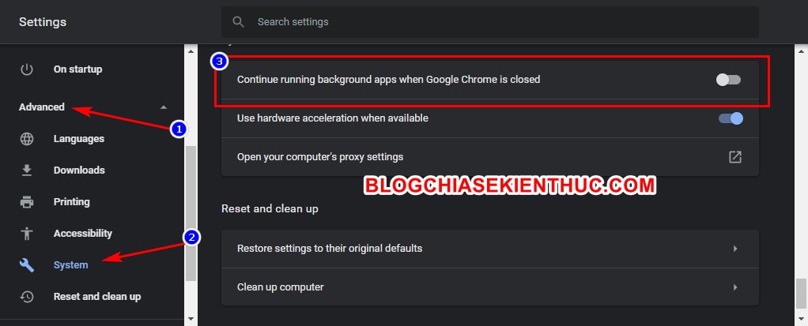Click Open your computer's proxy settings
The height and width of the screenshot is (326, 808).
[x=489, y=157]
